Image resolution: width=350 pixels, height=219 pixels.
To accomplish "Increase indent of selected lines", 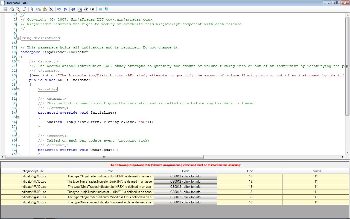I will (92, 9).
